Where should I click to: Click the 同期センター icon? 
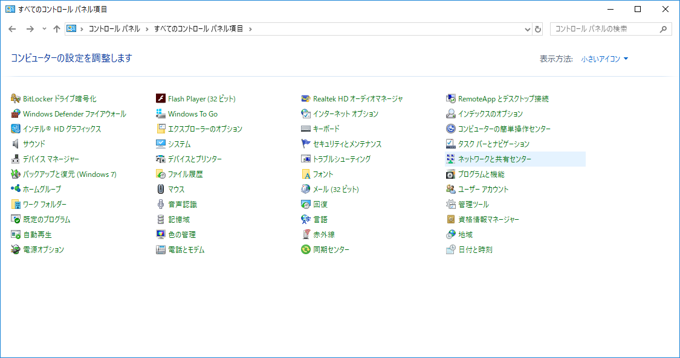pos(306,250)
